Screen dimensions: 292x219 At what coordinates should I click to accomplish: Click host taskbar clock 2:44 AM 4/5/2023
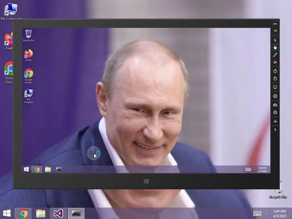coord(279,213)
